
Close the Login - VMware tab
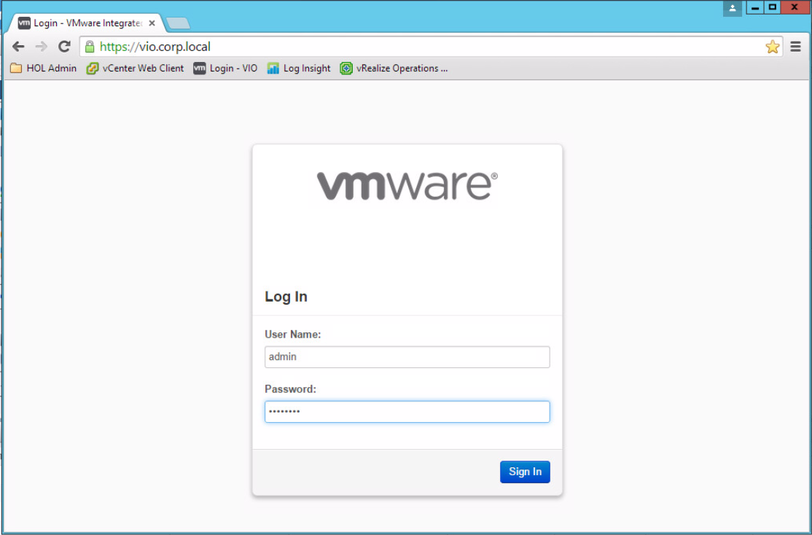pos(152,23)
